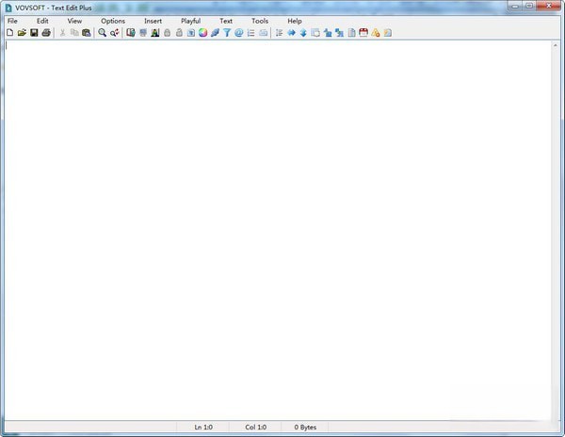Expand the Playful menu

[190, 21]
